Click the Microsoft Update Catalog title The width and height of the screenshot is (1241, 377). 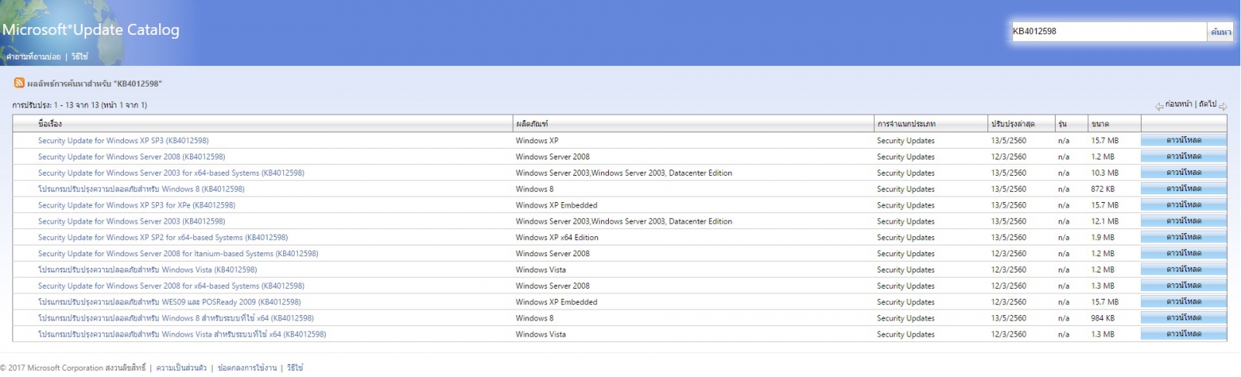click(91, 29)
